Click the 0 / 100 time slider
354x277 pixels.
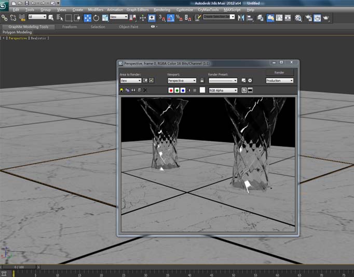coord(19,267)
